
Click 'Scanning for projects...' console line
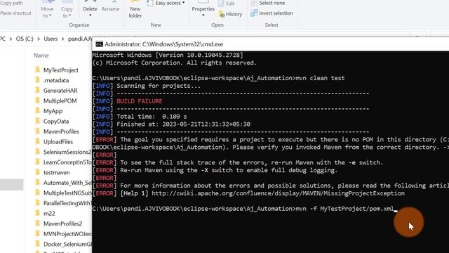(159, 86)
